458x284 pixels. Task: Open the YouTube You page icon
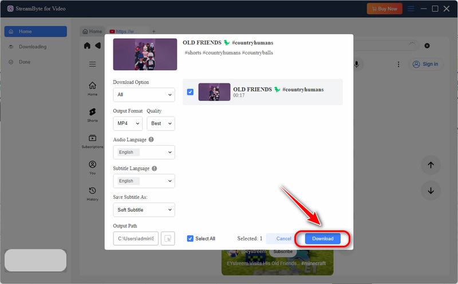pyautogui.click(x=92, y=167)
